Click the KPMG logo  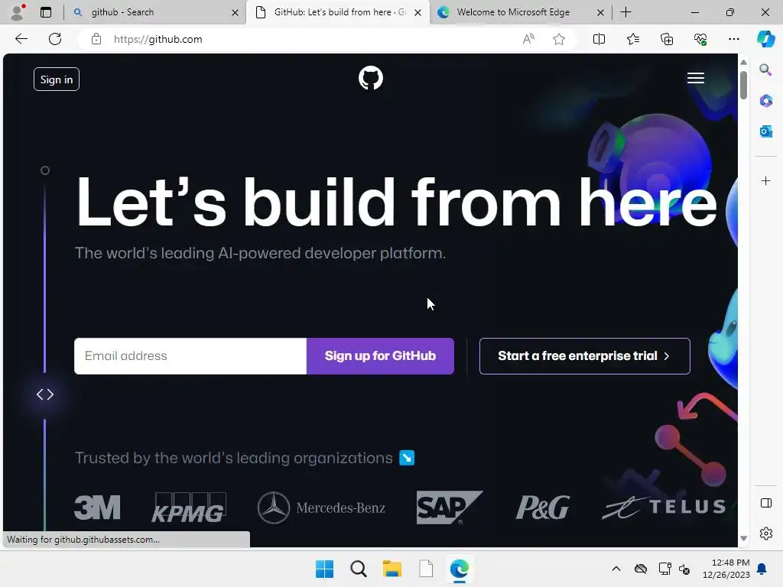point(189,508)
